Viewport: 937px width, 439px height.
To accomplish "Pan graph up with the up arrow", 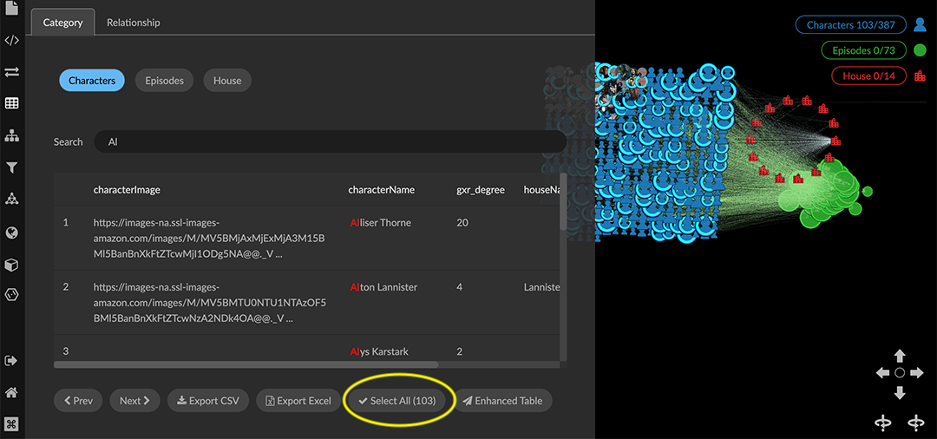I will [900, 356].
